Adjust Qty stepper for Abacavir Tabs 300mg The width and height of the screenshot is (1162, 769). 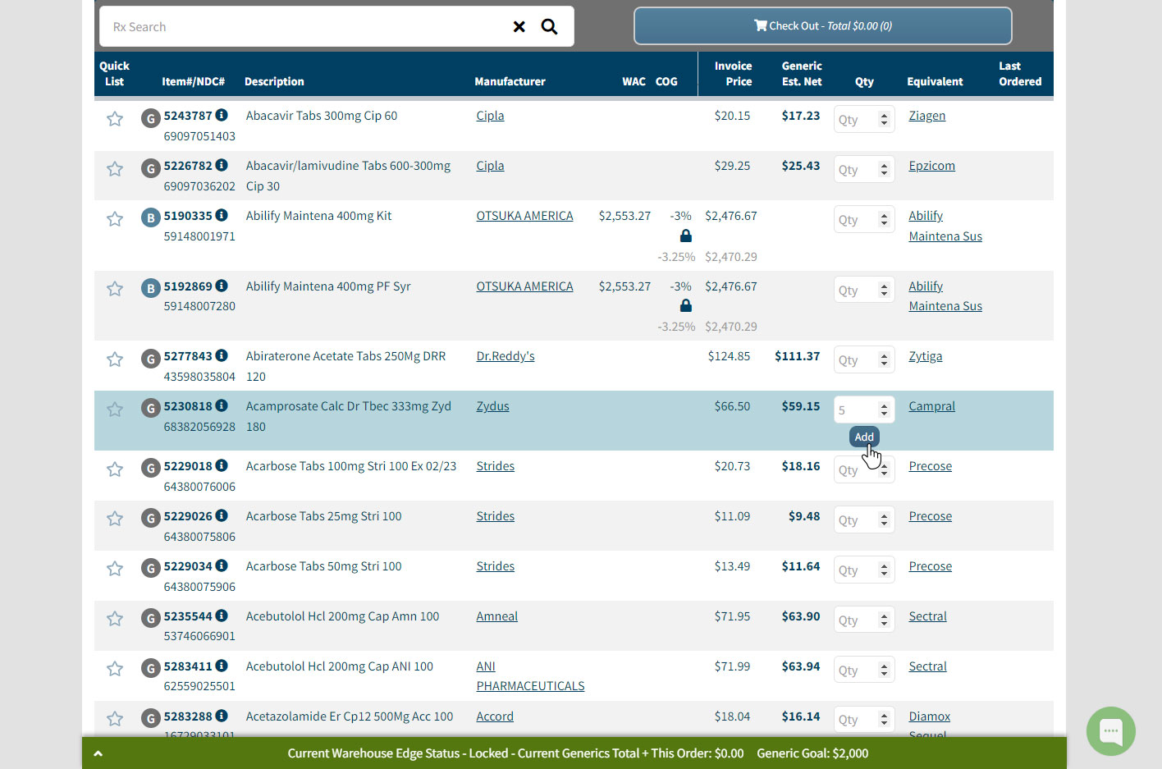coord(884,120)
